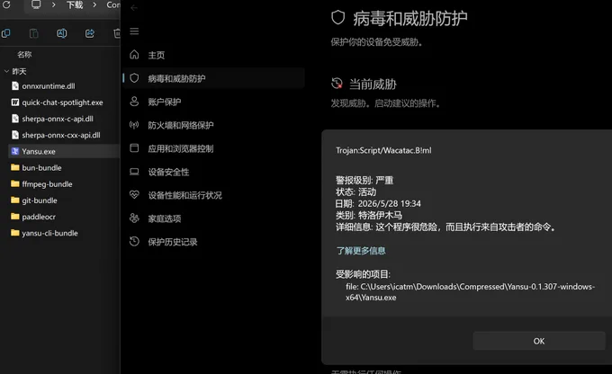Click the refresh icon in File Explorer
612x374 pixels.
click(x=6, y=4)
